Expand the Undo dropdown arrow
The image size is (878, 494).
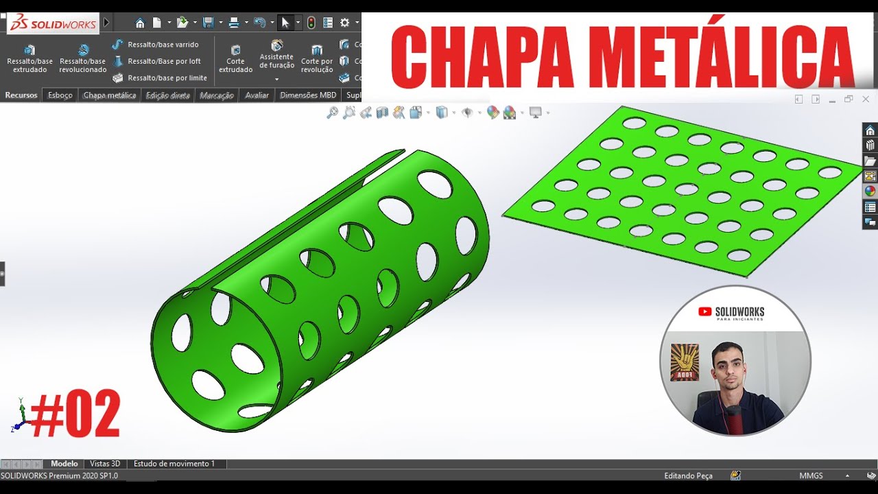tap(272, 23)
